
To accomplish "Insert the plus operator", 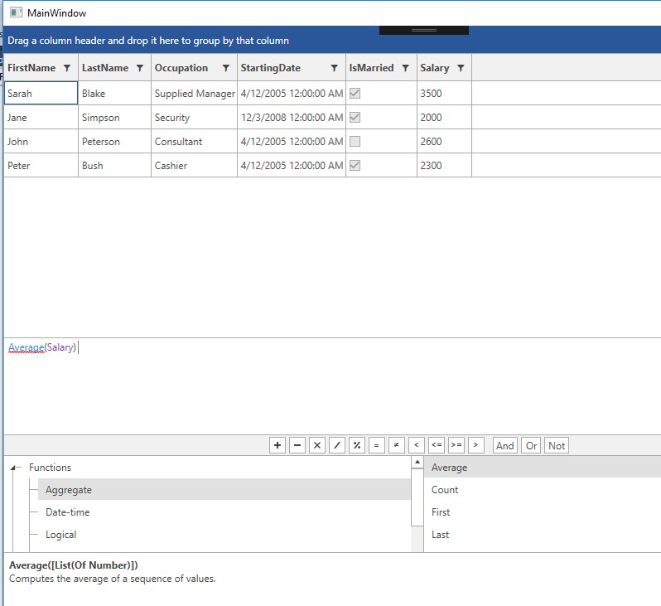I will 277,445.
